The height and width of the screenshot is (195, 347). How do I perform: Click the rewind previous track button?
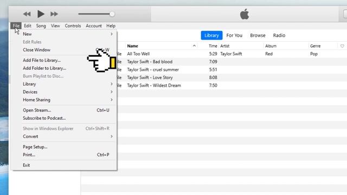27,14
